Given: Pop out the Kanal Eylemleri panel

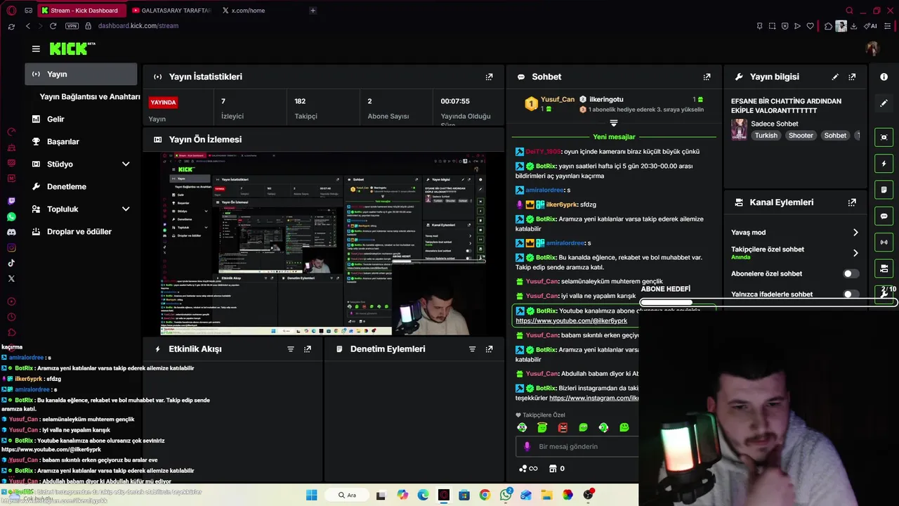Looking at the screenshot, I should pyautogui.click(x=852, y=202).
